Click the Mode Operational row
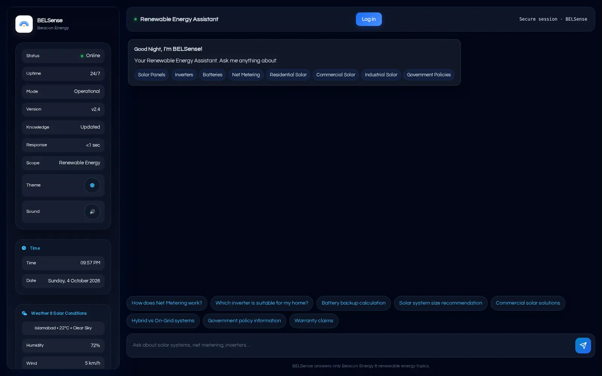This screenshot has height=376, width=602. tap(63, 91)
